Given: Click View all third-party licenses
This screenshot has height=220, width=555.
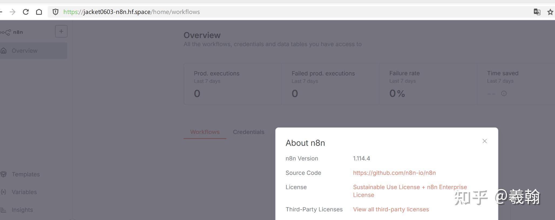Looking at the screenshot, I should click(x=391, y=209).
